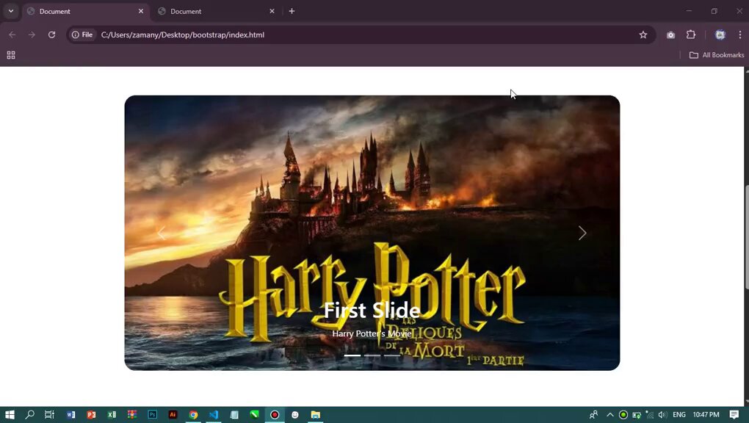
Task: Open the All Bookmarks folder
Action: (x=717, y=55)
